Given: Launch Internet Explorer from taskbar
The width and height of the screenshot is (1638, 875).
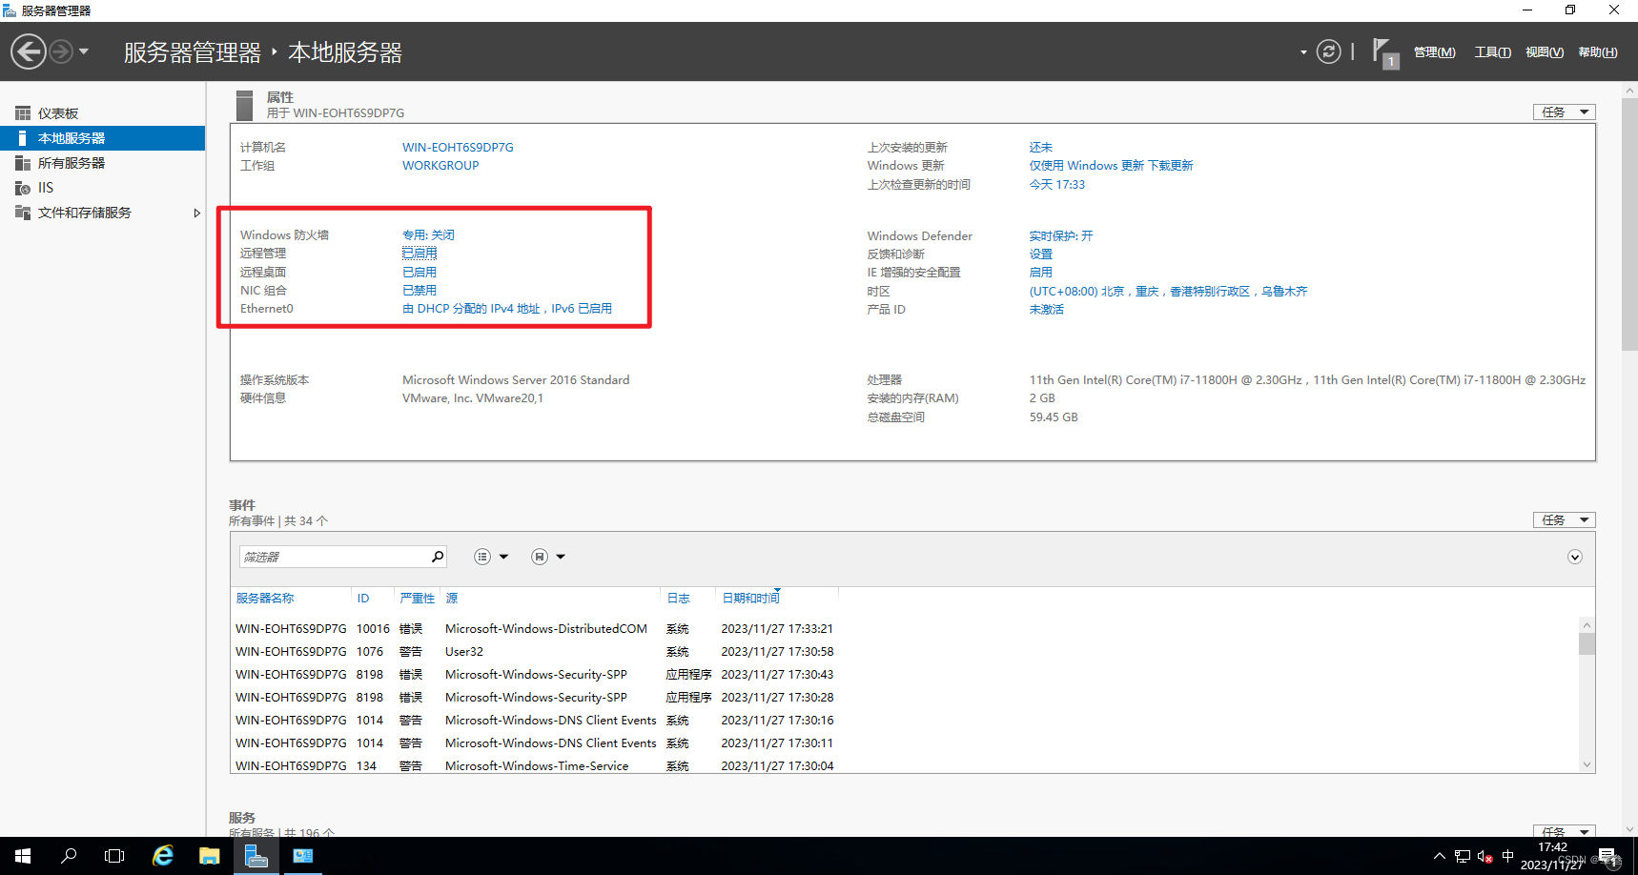Looking at the screenshot, I should 163,856.
